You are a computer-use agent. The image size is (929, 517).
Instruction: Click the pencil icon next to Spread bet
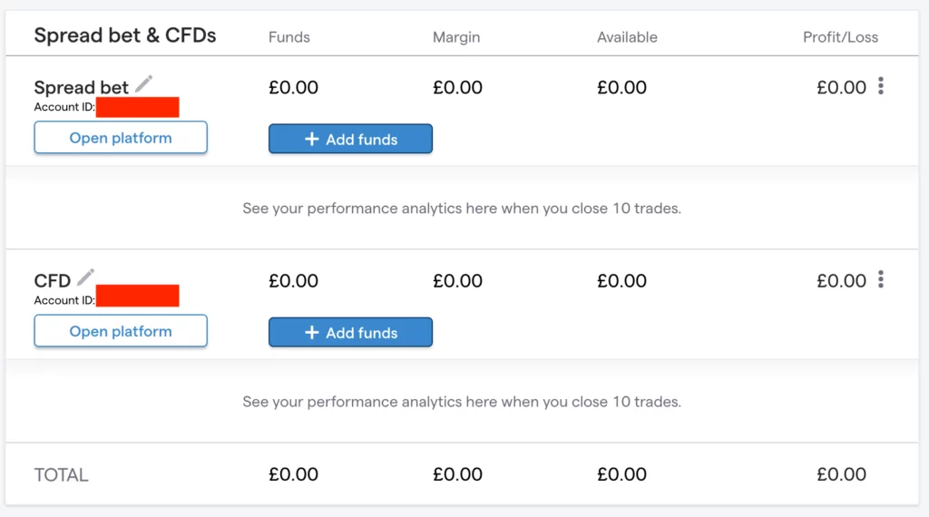click(143, 84)
